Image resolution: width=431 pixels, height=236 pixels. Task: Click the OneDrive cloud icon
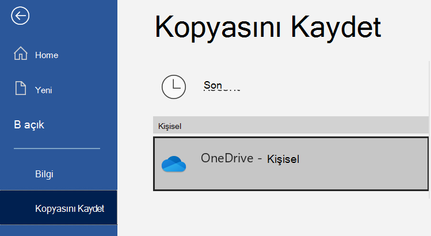[x=174, y=163]
